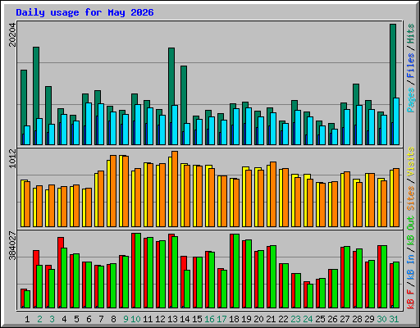420x328 pixels.
Task: Click day label 18 on the x-axis
Action: (234, 319)
